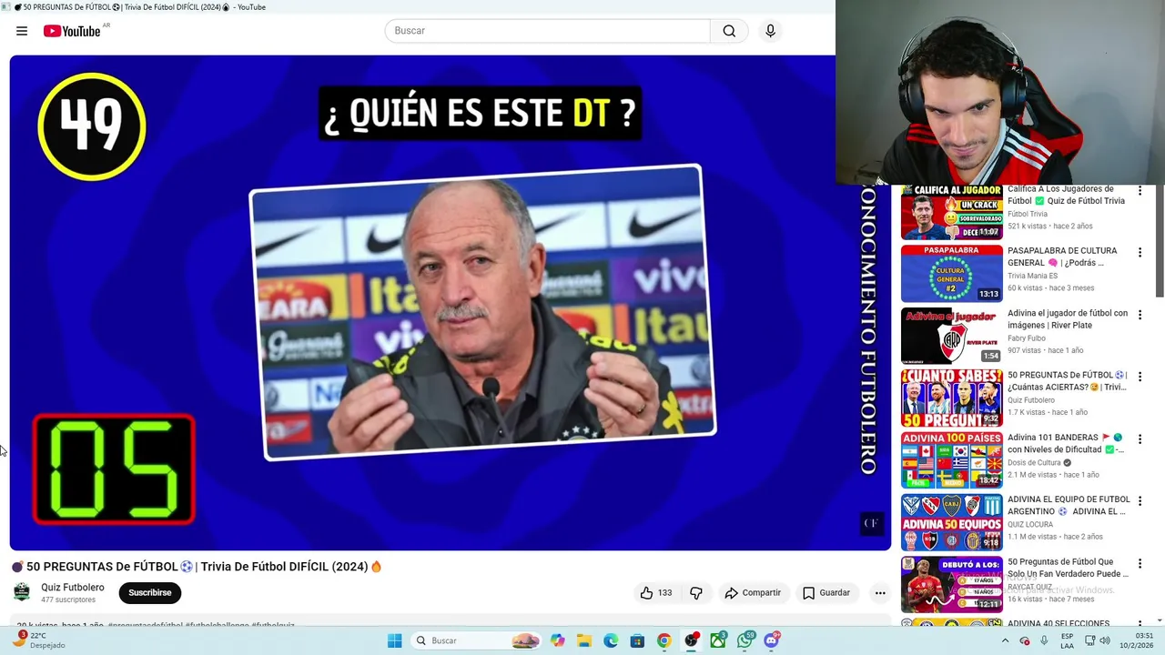Click channel name 'QUIZ LOCURA' in sidebar

tap(1030, 525)
